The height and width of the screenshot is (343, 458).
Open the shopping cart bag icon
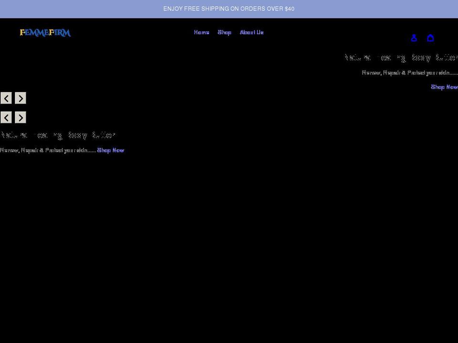430,38
